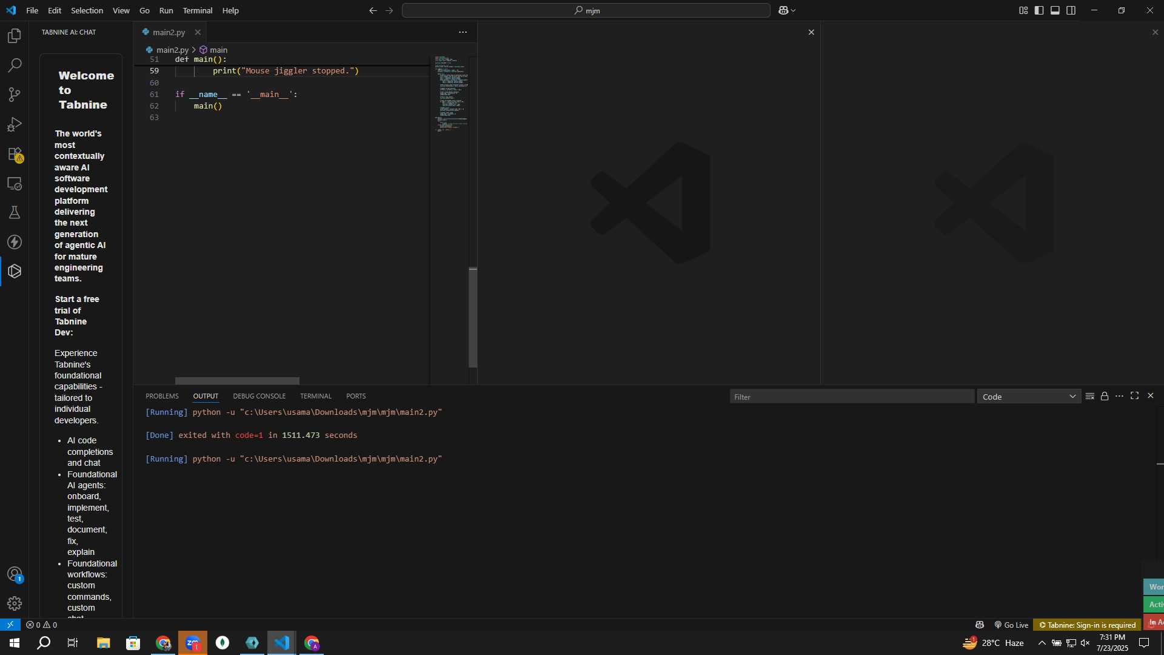Close the main2.py editor tab
1164x655 pixels.
point(198,32)
